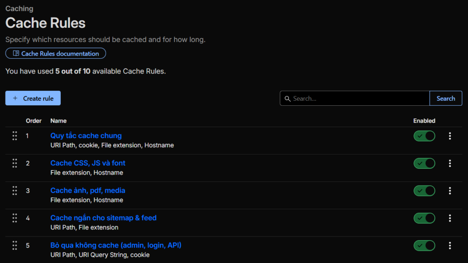Viewport: 468px width, 263px height.
Task: Toggle off Cache CSS, JS và font rule
Action: [424, 163]
